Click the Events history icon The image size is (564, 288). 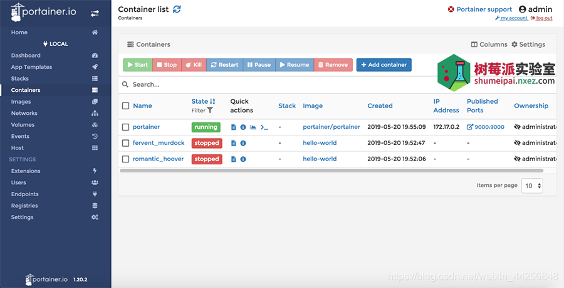(x=95, y=136)
